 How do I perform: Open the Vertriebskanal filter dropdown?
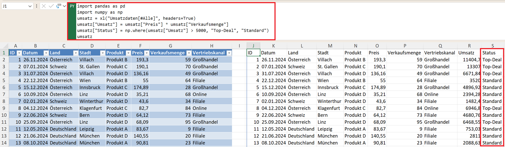pos(229,53)
